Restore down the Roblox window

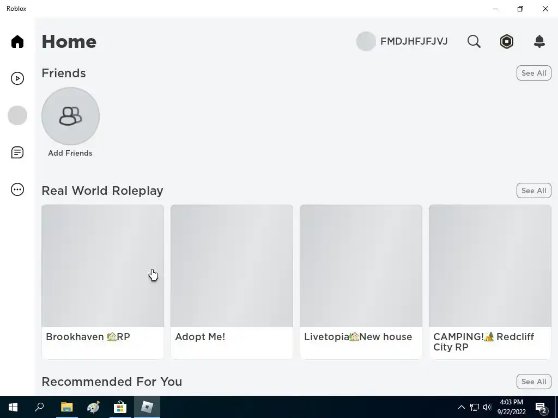click(520, 9)
